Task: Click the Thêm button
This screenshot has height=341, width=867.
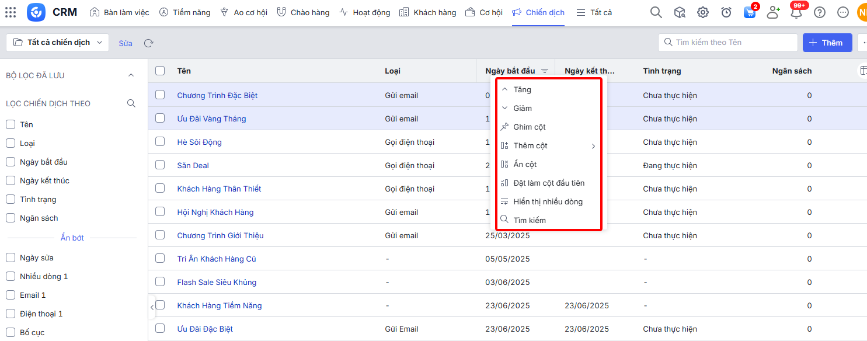Action: click(x=827, y=43)
